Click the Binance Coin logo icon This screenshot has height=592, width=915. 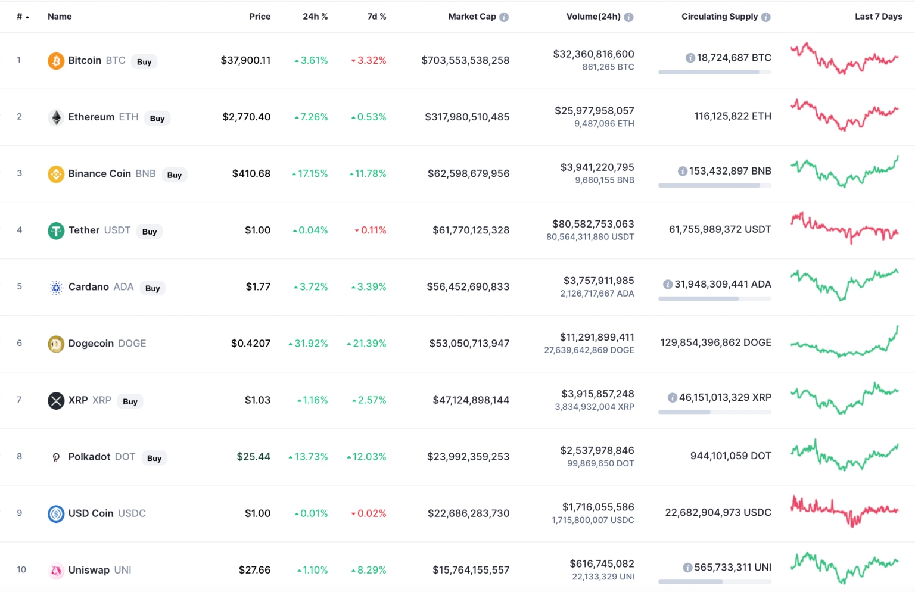point(56,174)
